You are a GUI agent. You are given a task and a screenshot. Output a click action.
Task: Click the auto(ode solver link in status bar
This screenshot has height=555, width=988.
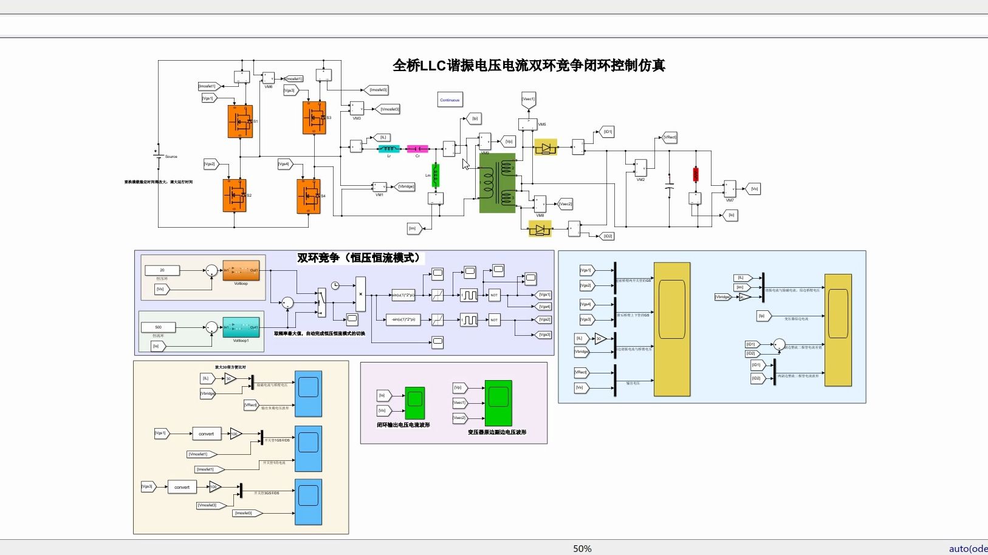click(x=968, y=548)
